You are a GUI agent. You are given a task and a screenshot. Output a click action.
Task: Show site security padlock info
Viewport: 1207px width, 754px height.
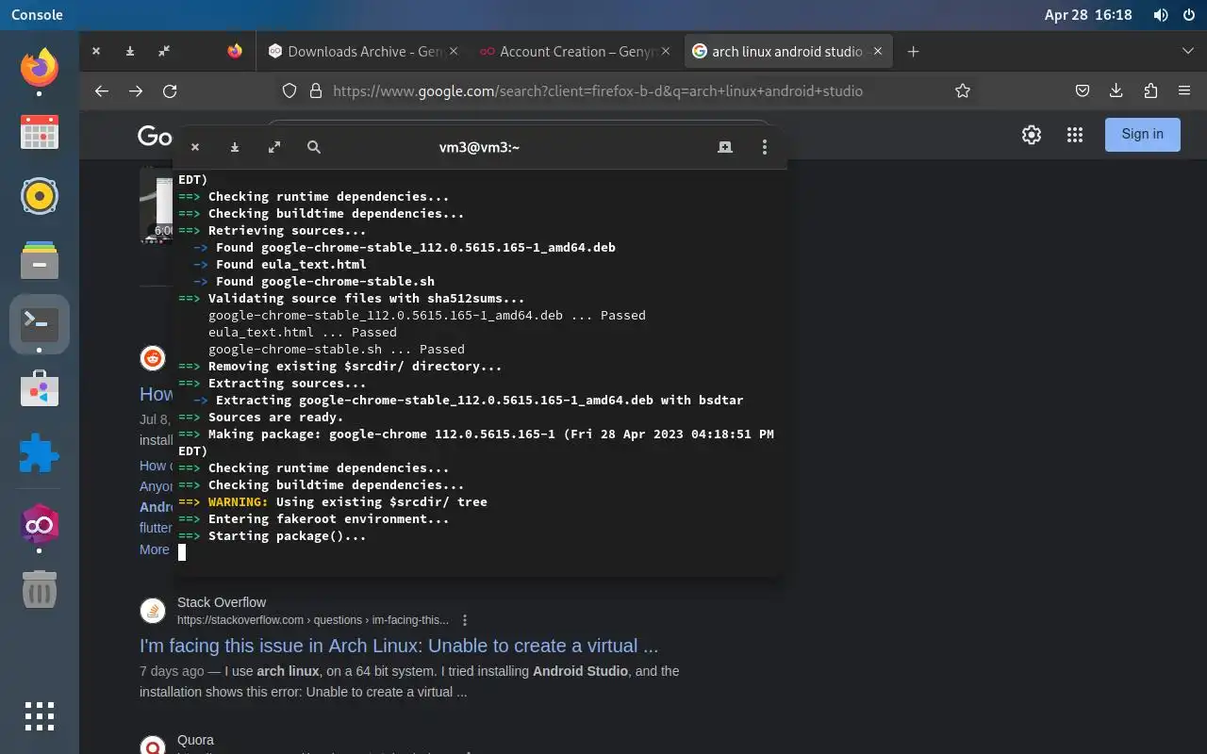click(x=315, y=91)
